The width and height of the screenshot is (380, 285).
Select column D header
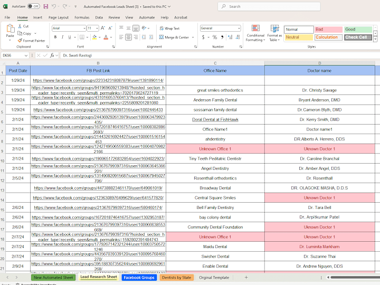(x=320, y=63)
